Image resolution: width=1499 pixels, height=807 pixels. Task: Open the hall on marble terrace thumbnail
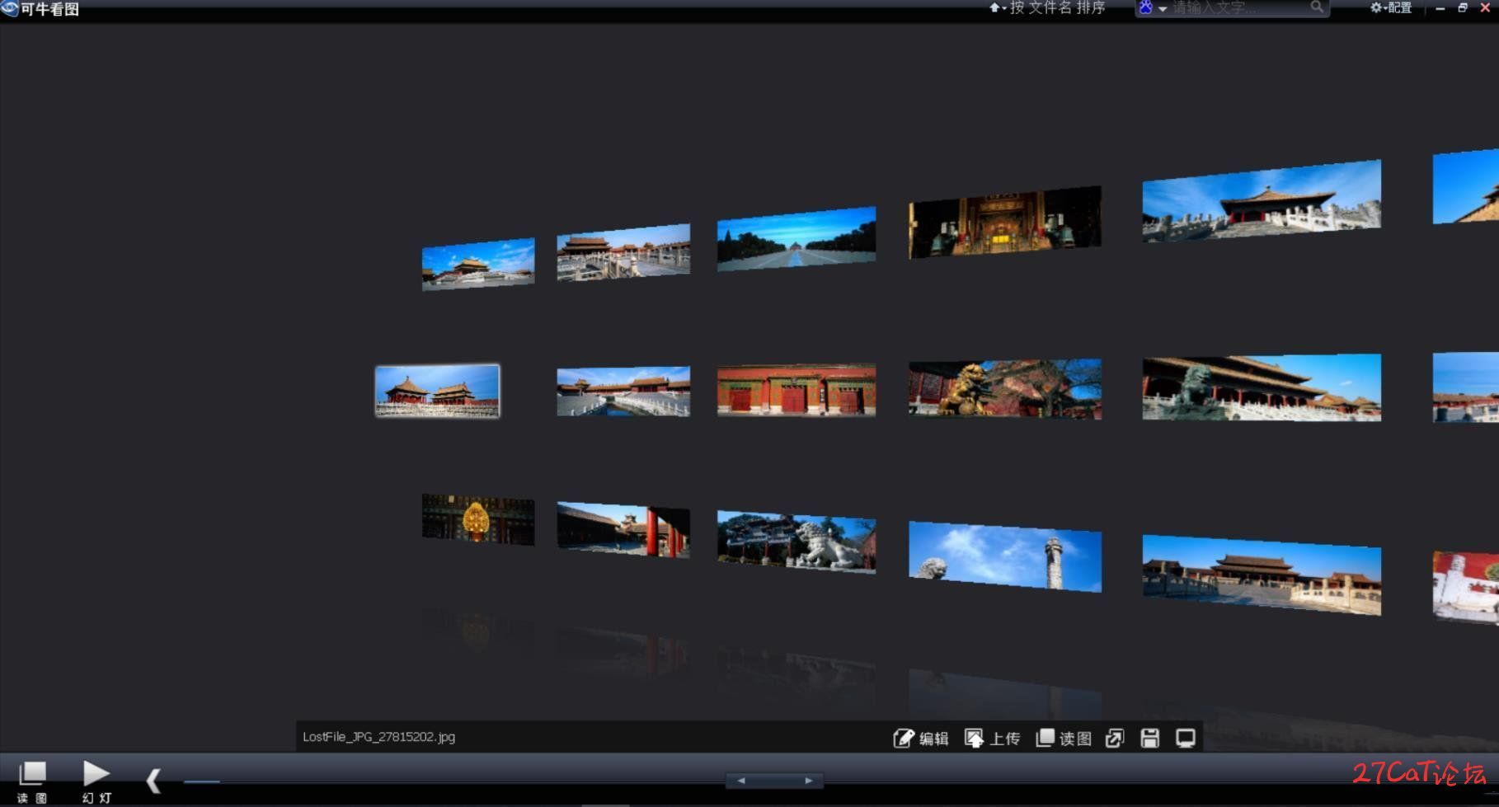tap(1262, 200)
